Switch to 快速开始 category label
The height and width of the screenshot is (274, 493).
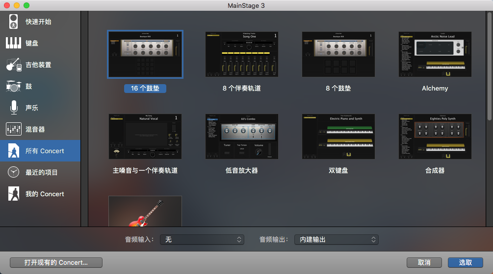coord(38,22)
